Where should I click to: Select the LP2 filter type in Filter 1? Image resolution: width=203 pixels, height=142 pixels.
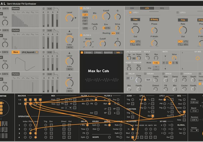pyautogui.click(x=85, y=15)
